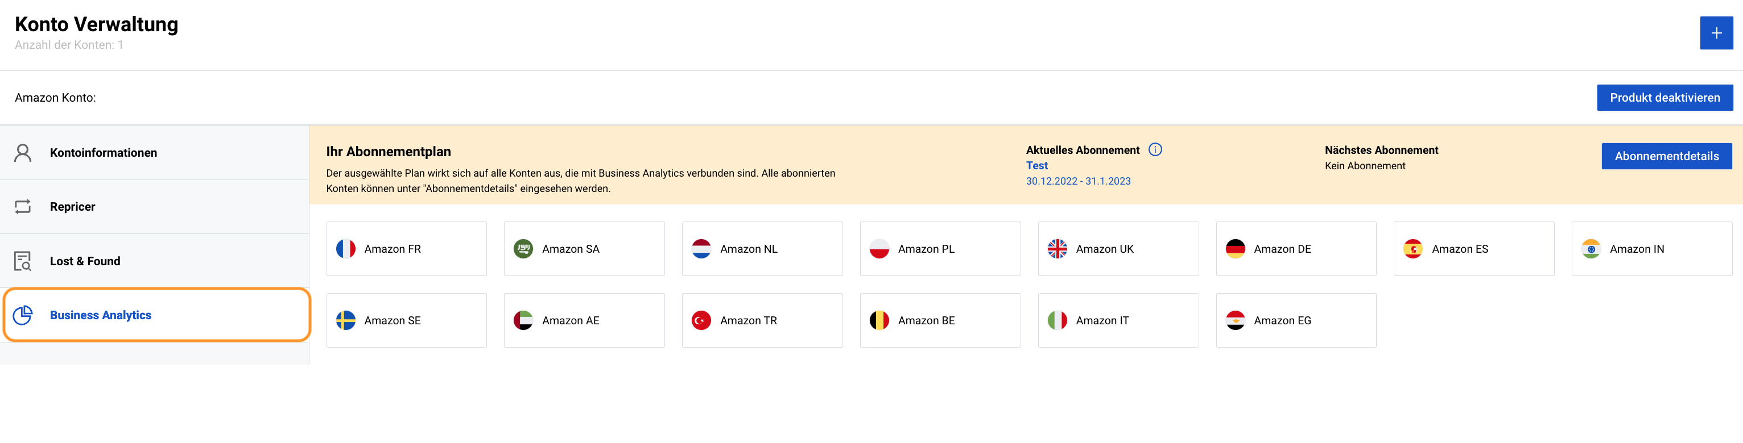Select the Amazon DE marketplace card
The height and width of the screenshot is (443, 1743).
(1295, 249)
